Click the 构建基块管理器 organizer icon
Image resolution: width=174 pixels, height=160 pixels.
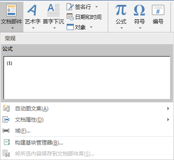click(7, 142)
